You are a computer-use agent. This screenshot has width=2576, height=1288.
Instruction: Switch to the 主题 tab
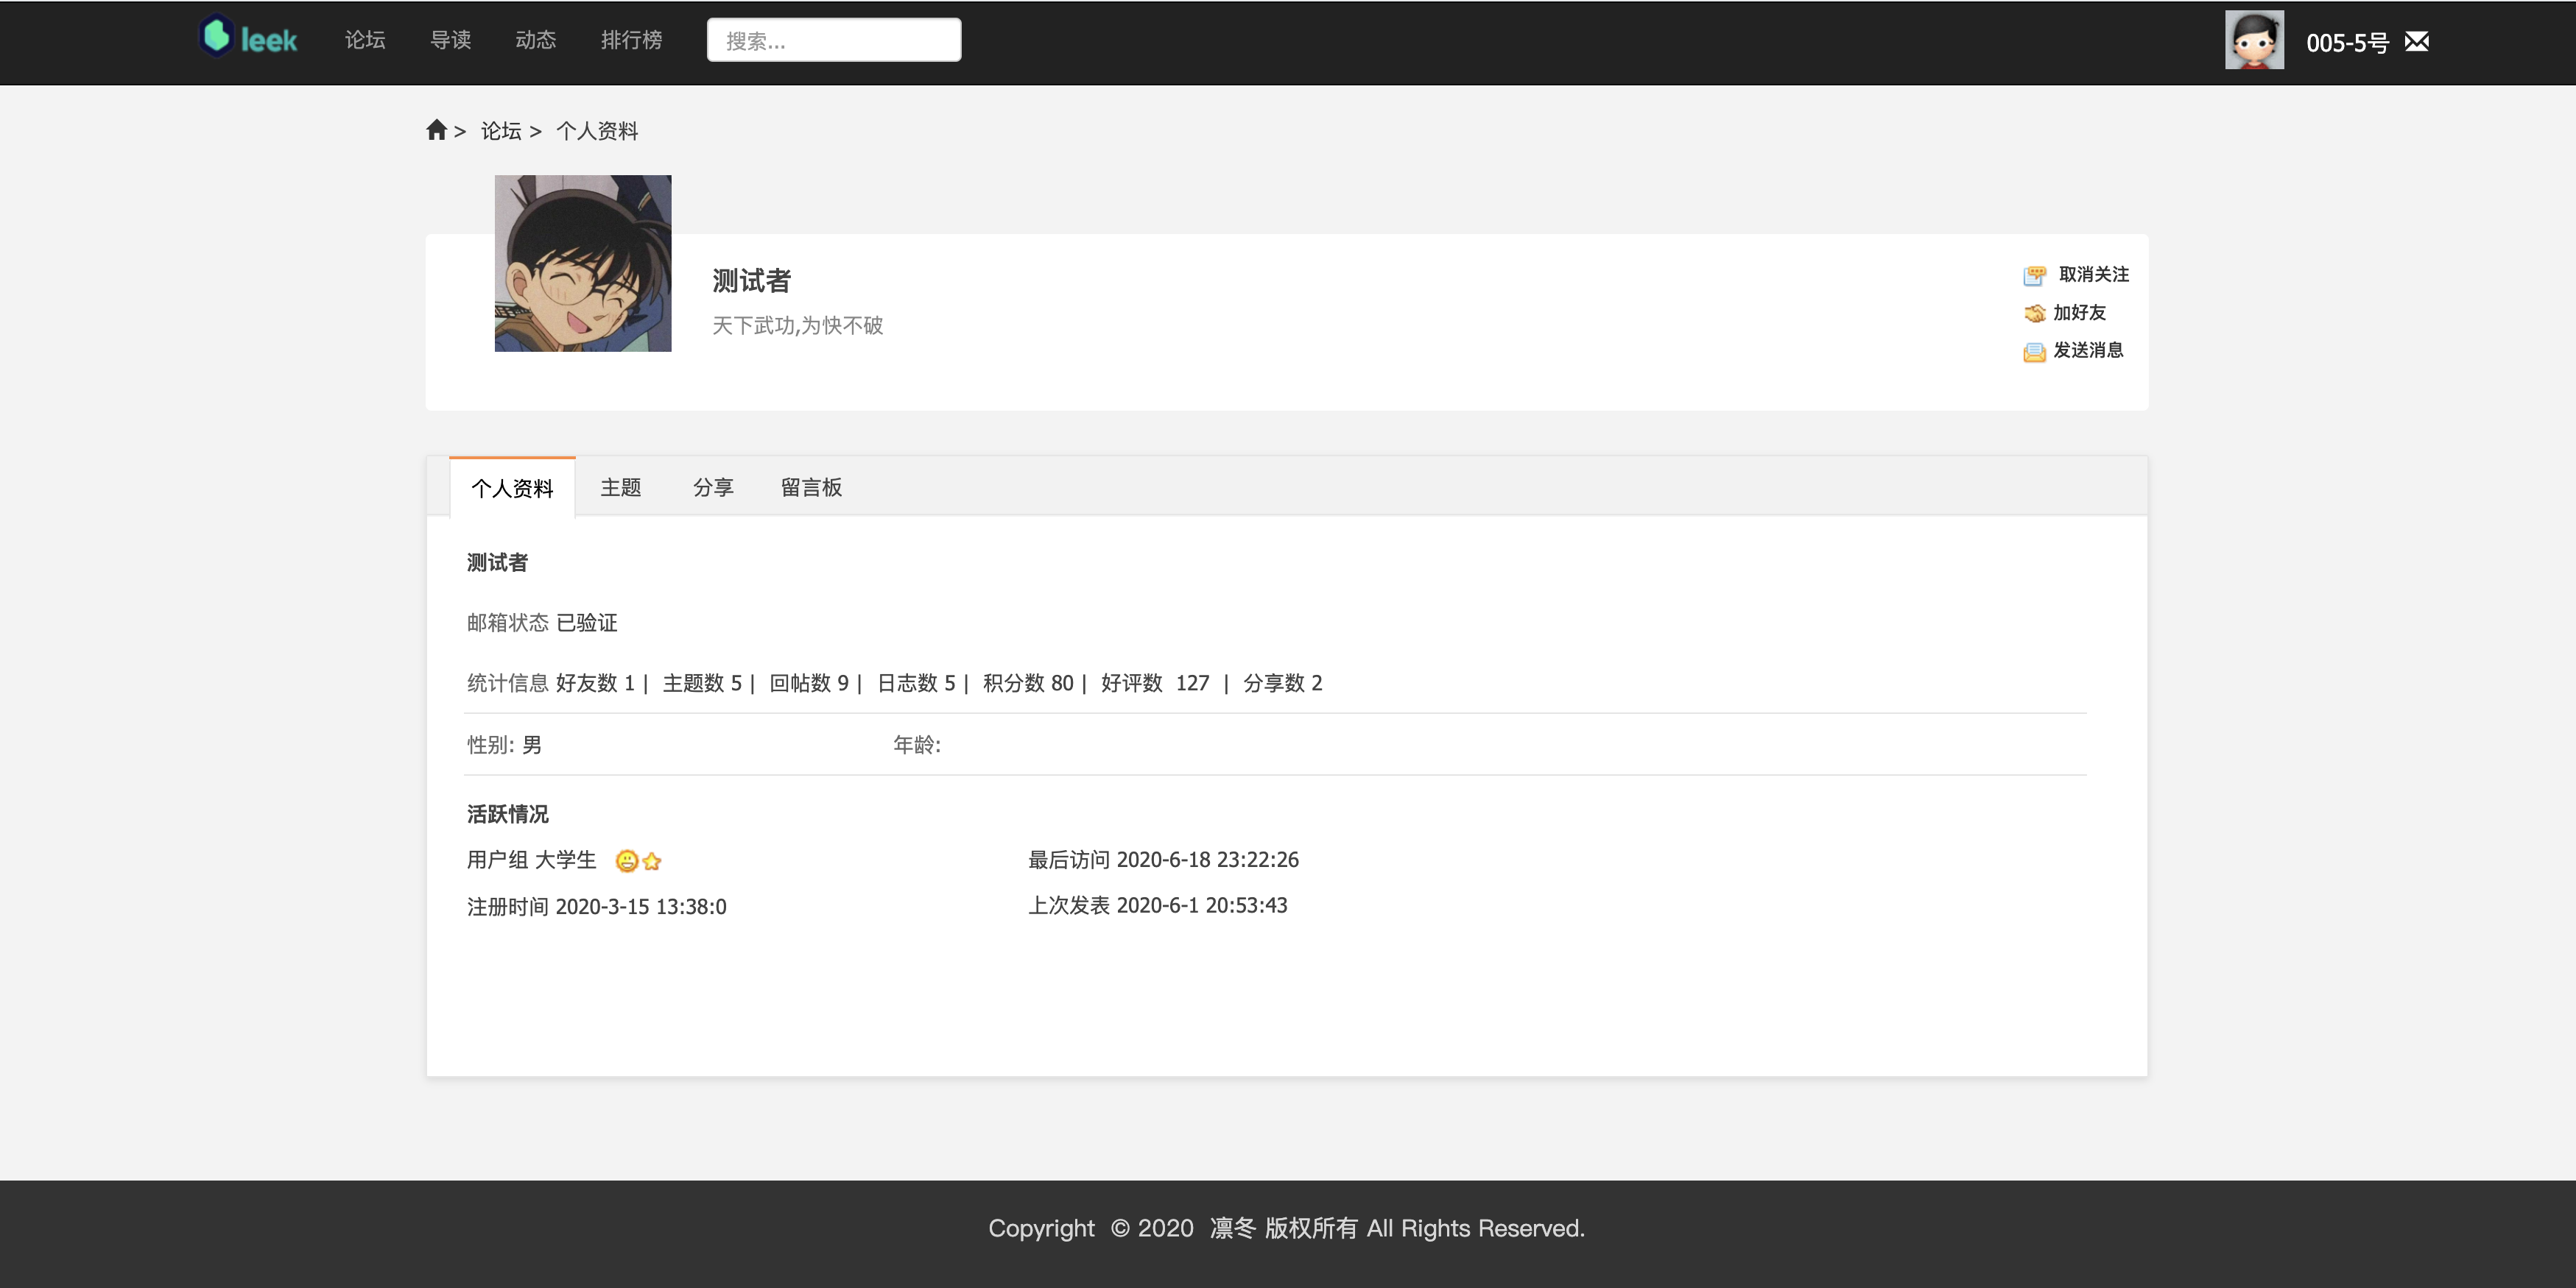tap(620, 486)
